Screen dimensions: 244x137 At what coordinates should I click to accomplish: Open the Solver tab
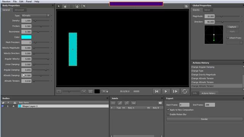(x=207, y=10)
